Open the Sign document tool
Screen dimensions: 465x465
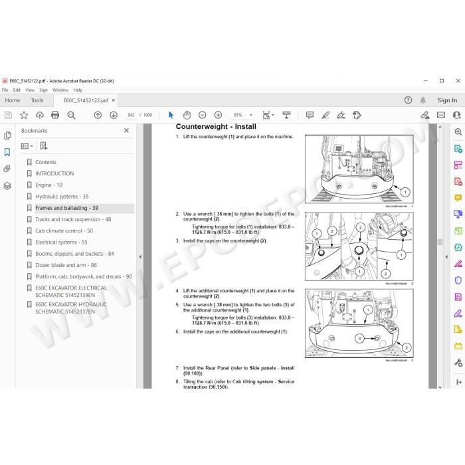click(x=341, y=115)
